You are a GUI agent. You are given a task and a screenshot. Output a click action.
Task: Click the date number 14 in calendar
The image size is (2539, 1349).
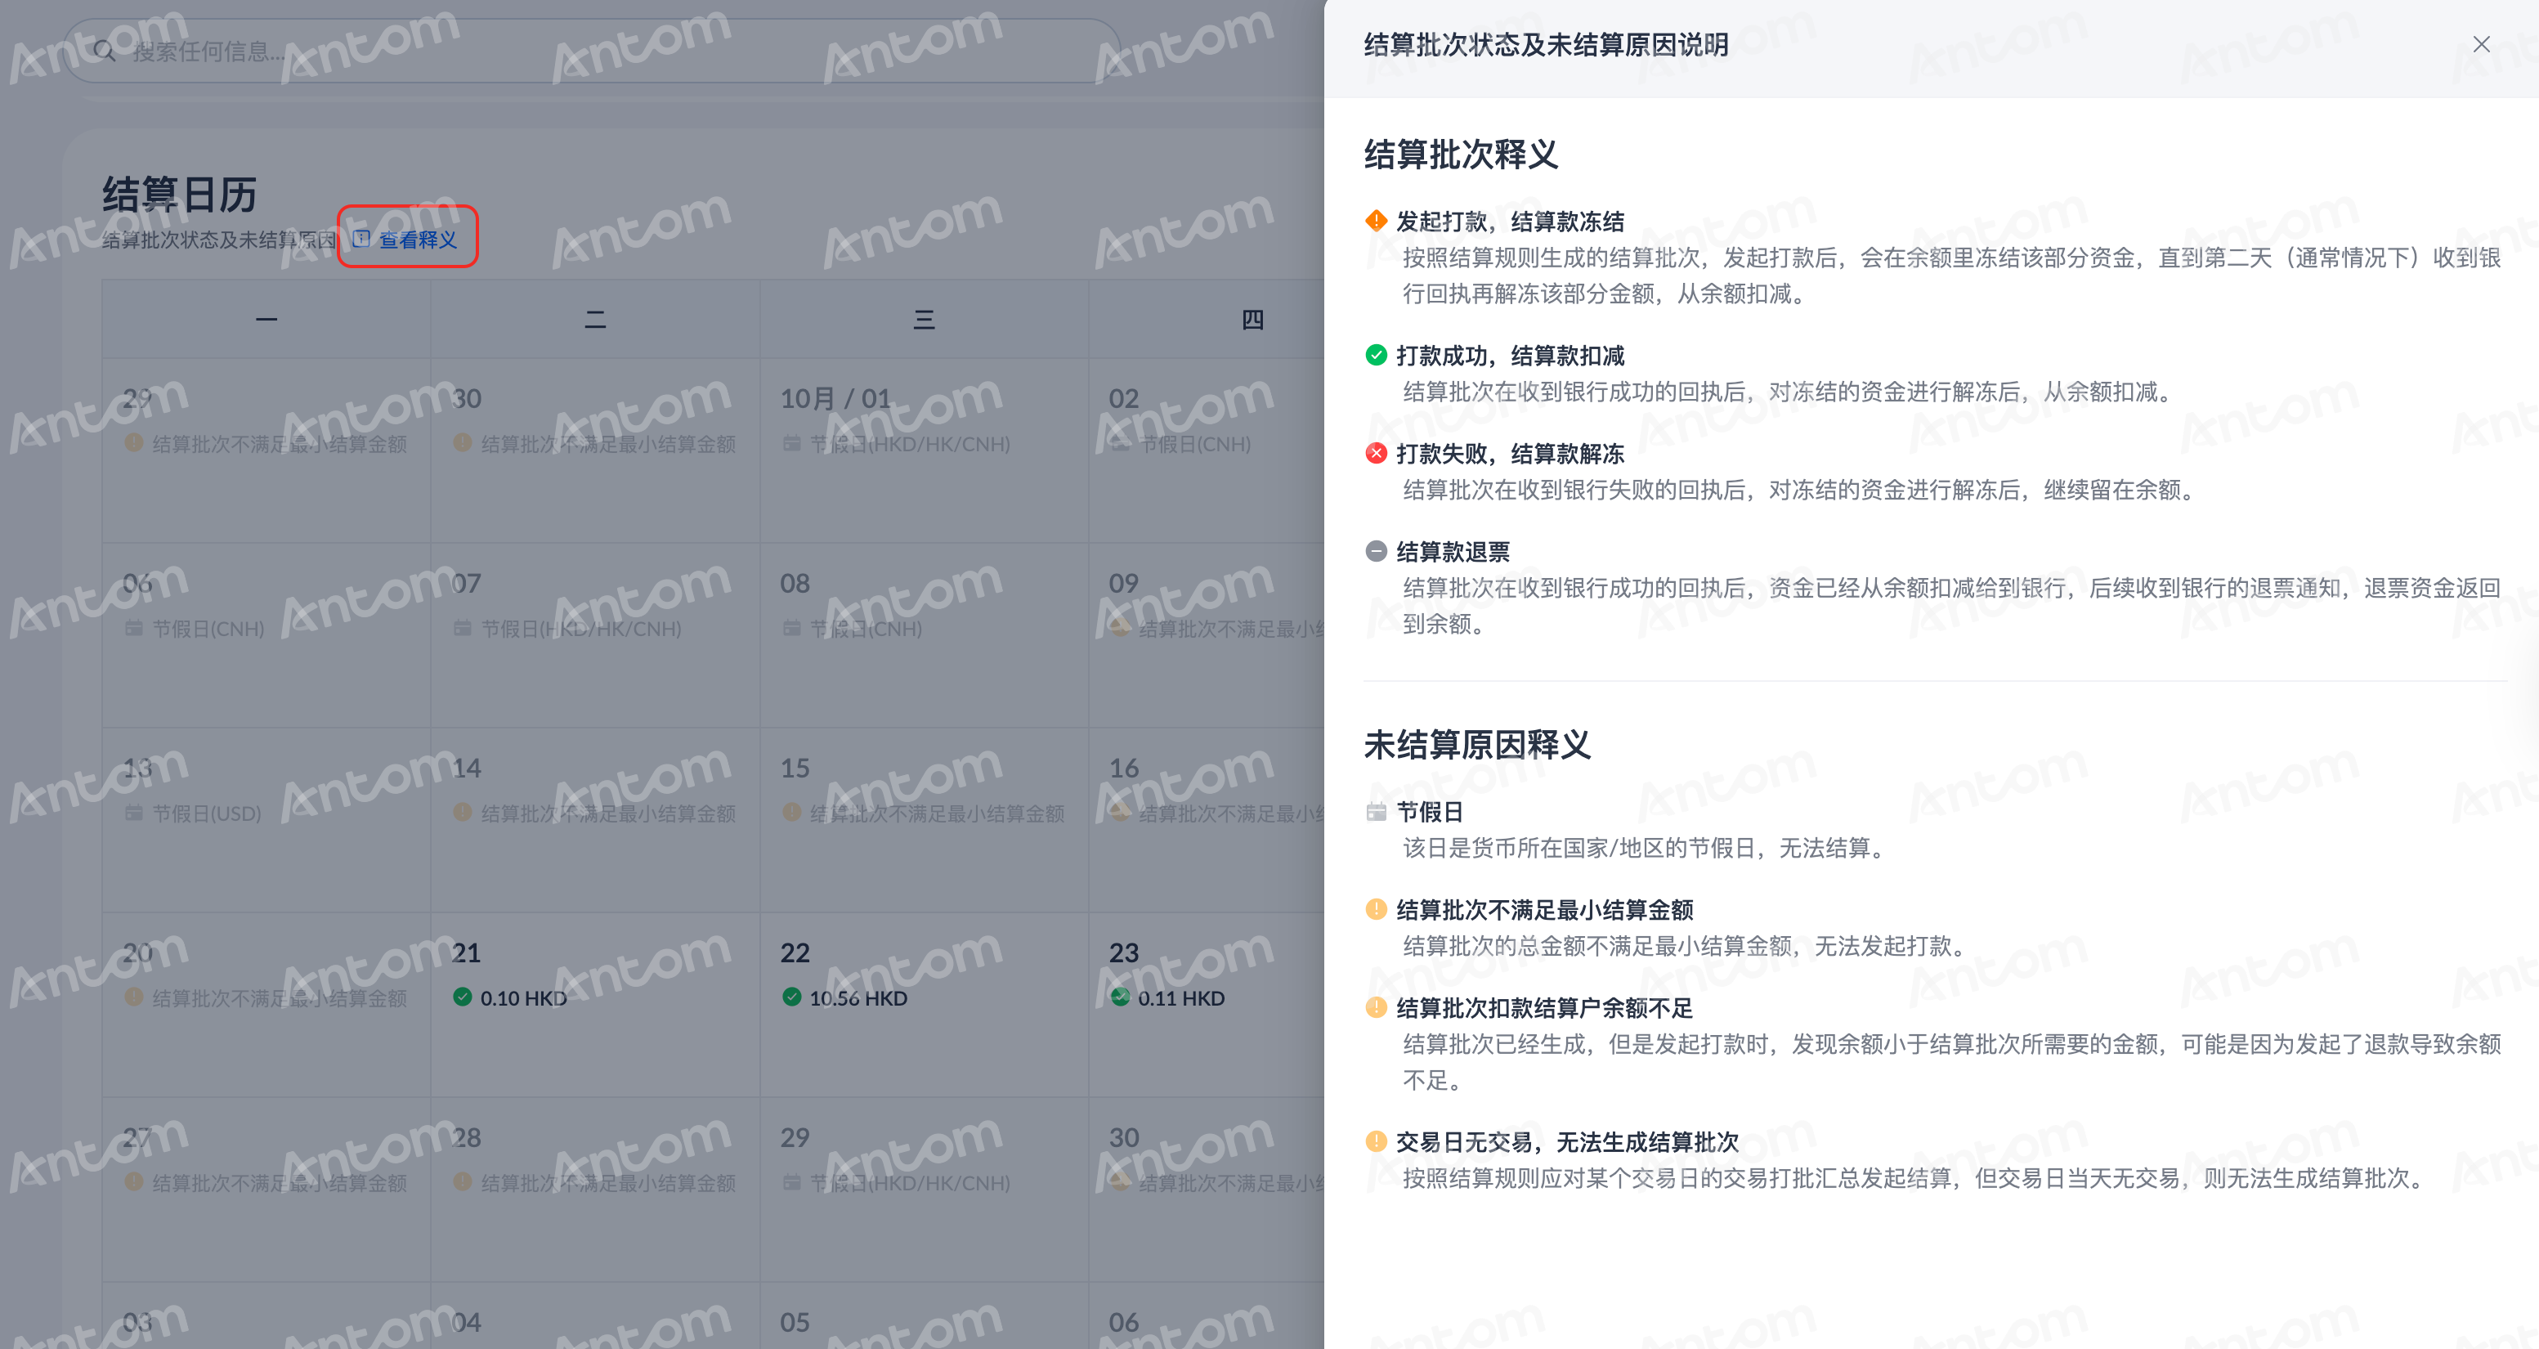click(466, 769)
